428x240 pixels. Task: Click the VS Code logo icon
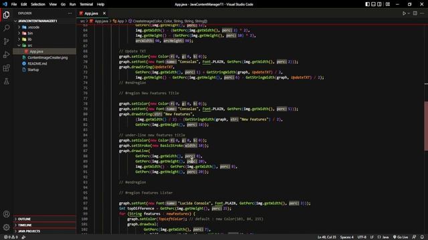coord(5,4)
